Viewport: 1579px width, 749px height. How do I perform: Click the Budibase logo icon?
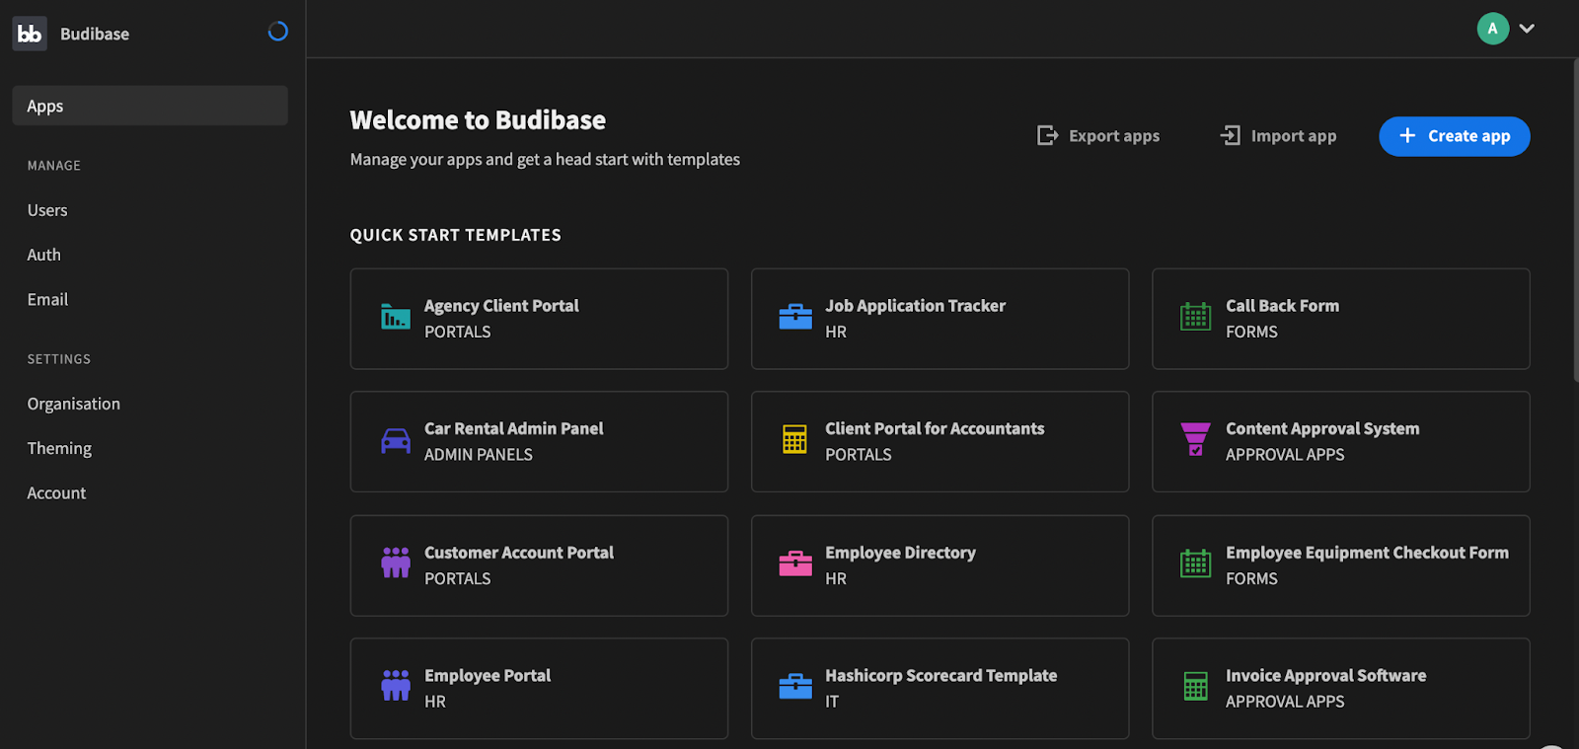coord(30,34)
